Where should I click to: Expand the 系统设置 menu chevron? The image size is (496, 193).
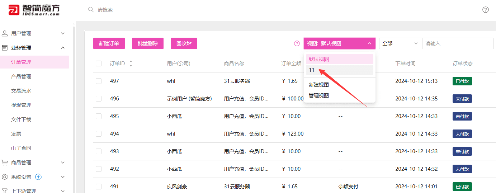(63, 177)
